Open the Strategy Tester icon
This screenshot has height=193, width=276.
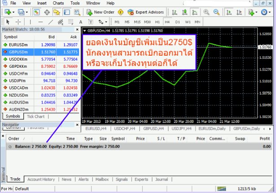pos(77,12)
